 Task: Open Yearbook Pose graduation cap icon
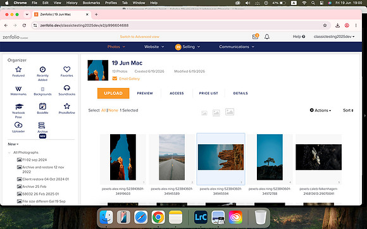[19, 107]
